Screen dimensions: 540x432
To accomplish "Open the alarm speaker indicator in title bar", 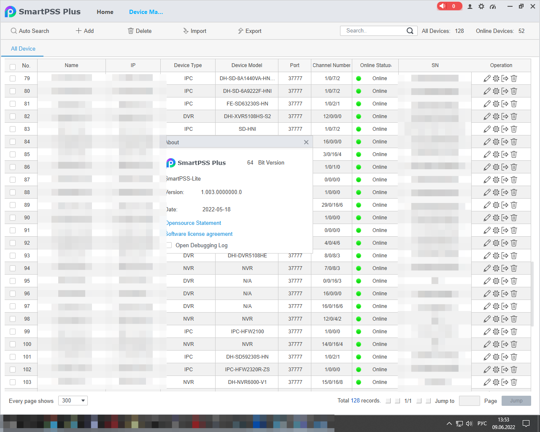I will point(450,6).
